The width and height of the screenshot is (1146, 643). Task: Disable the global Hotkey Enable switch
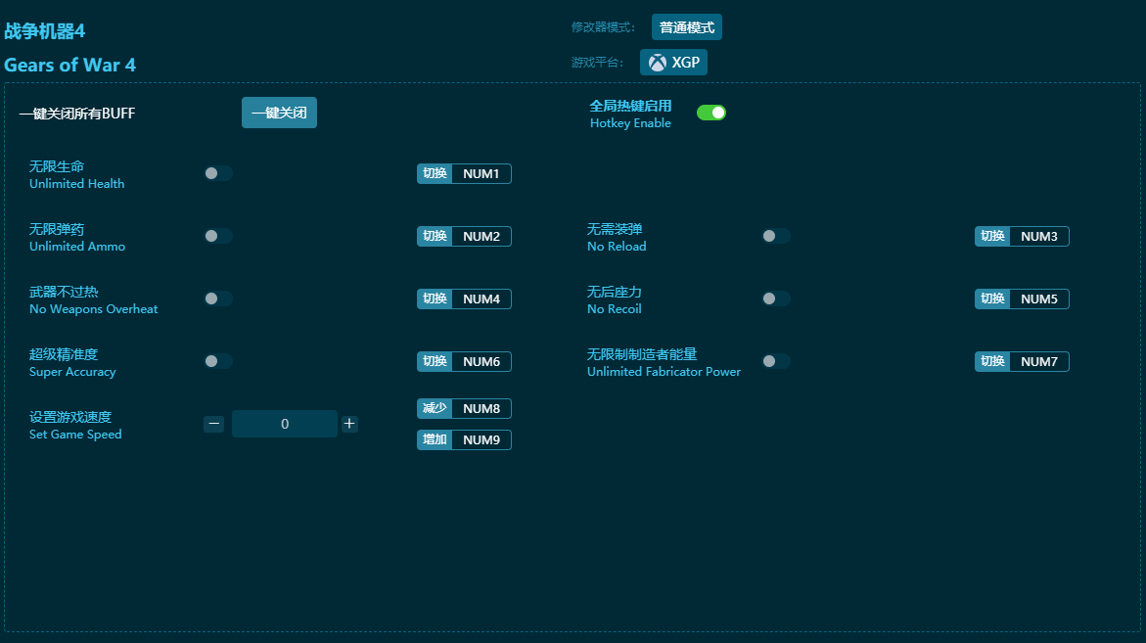711,113
